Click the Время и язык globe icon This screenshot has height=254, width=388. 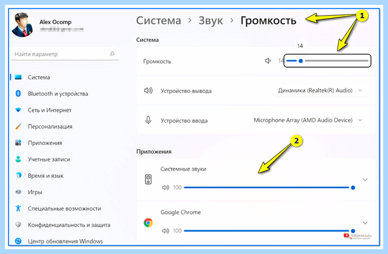(18, 176)
